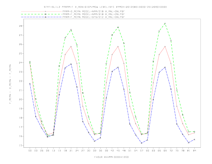Click y-axis tick value 24
The image size is (212, 164).
coord(21,63)
